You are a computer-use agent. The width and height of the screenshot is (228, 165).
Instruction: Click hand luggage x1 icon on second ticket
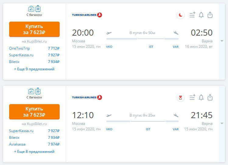pyautogui.click(x=31, y=91)
